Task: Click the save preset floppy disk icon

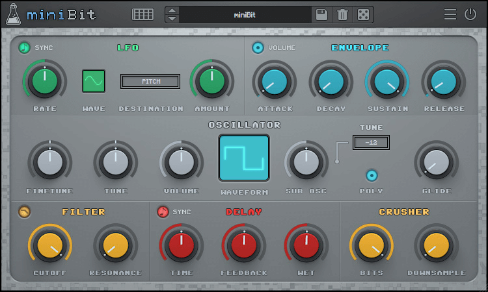Action: pos(321,14)
